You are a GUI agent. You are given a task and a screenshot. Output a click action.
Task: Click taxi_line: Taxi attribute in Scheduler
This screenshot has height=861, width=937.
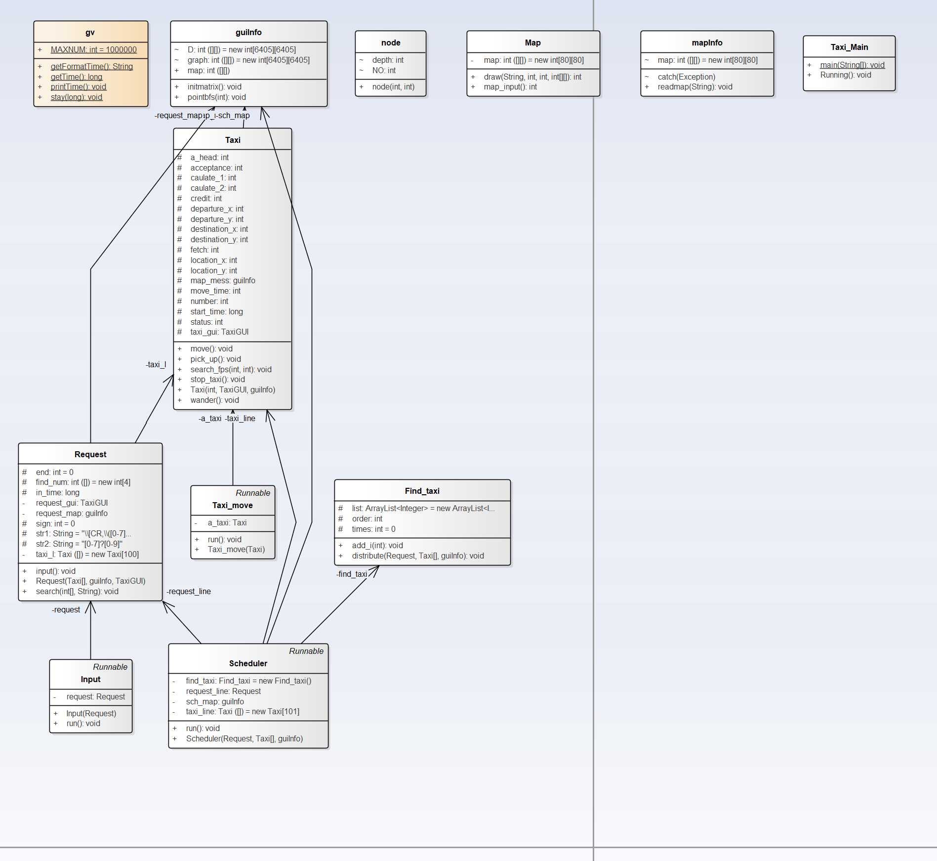tap(243, 711)
